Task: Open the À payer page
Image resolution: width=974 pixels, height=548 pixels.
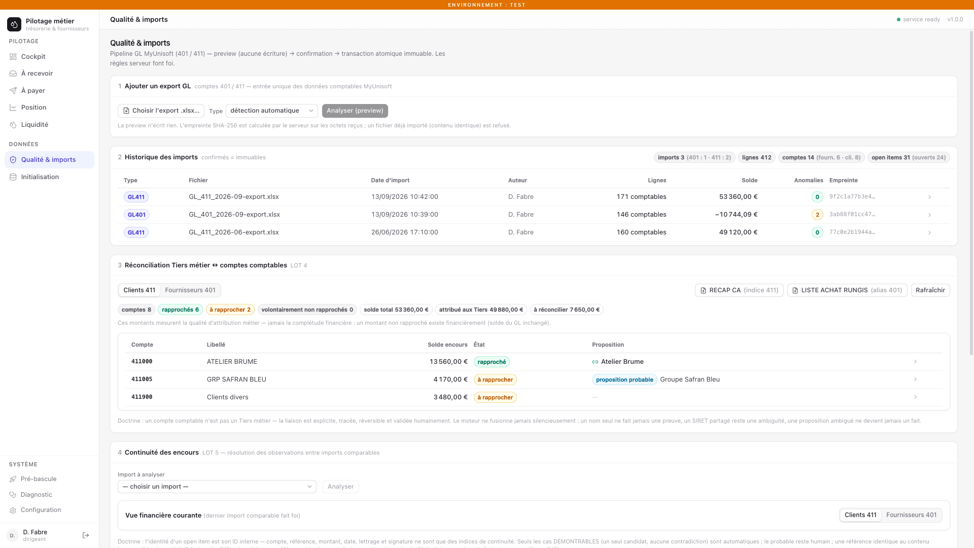Action: click(49, 90)
